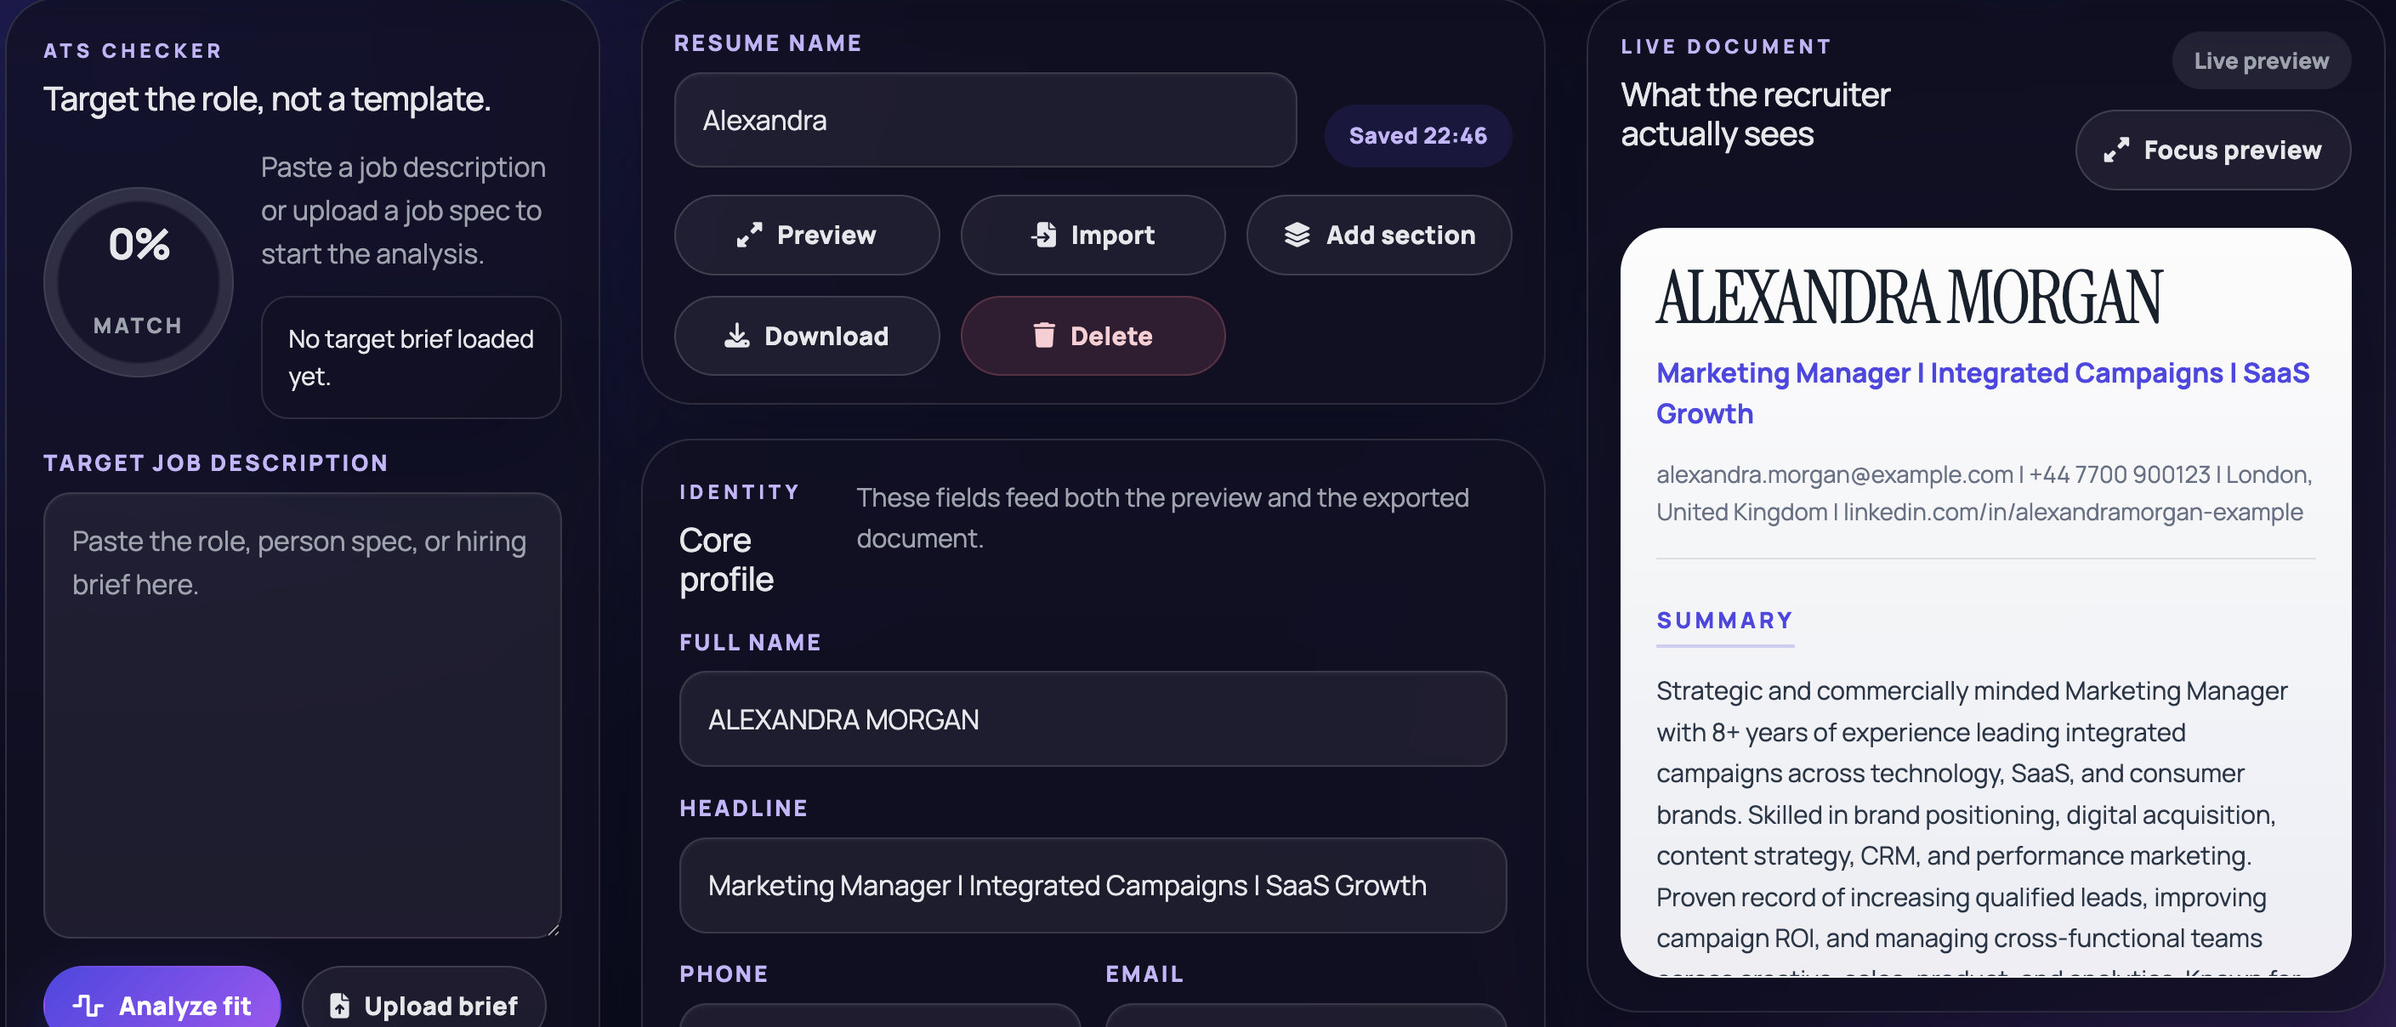Click the trash can icon on Delete
The height and width of the screenshot is (1027, 2396).
point(1043,336)
